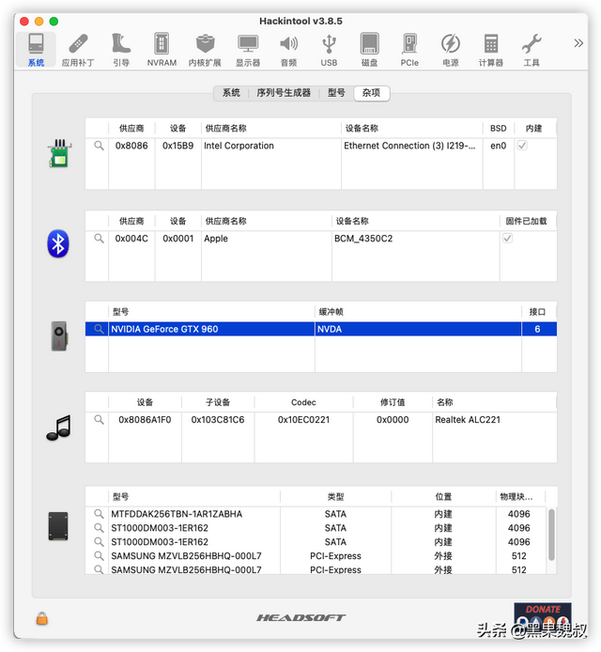Click the network card icon
601x652 pixels.
(x=59, y=153)
